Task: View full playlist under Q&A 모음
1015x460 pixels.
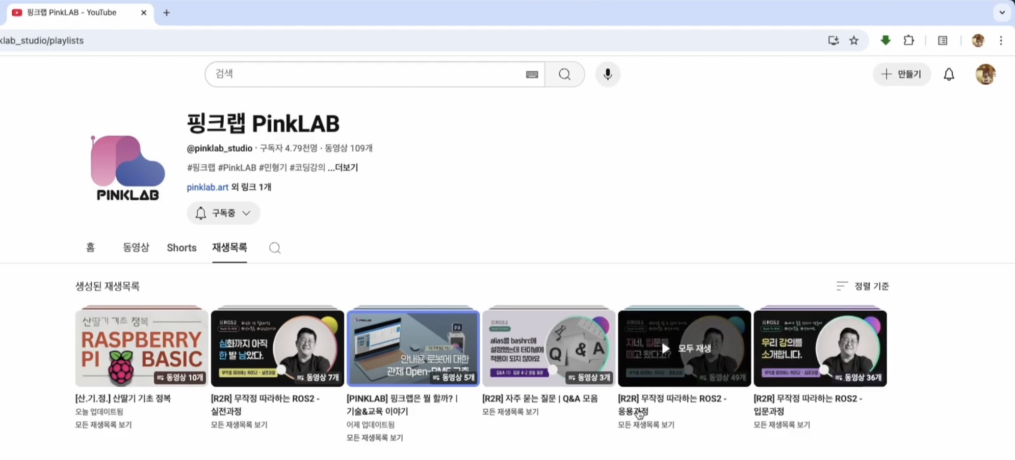Action: pos(510,412)
